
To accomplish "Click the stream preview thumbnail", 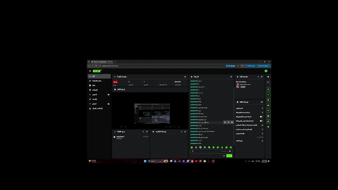I will pyautogui.click(x=152, y=113).
